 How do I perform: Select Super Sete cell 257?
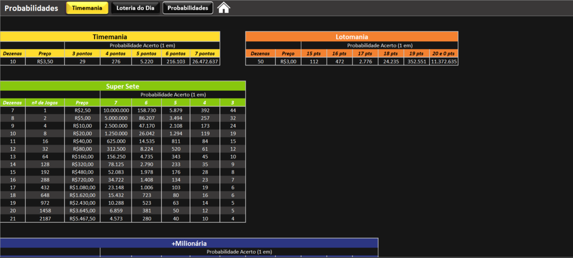[x=205, y=118]
